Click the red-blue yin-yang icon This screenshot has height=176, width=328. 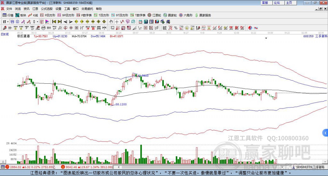point(250,28)
